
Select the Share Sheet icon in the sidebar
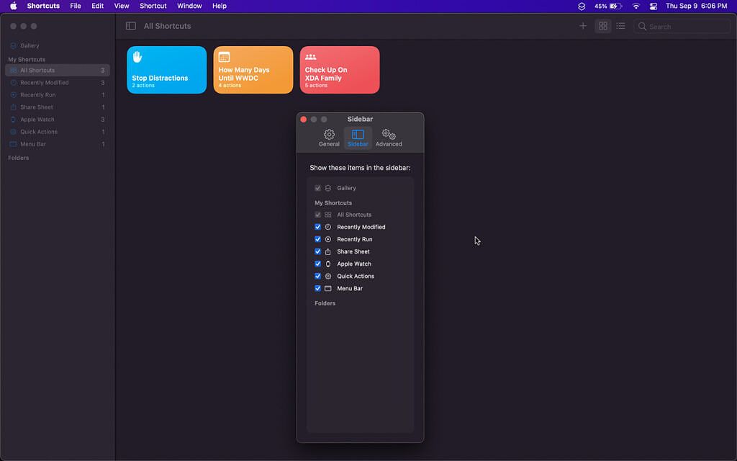[14, 107]
